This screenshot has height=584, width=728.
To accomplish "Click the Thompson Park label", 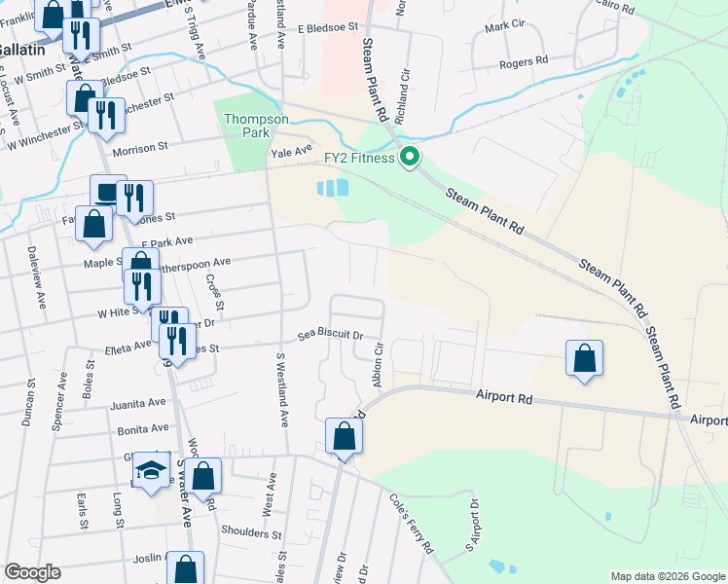I will [256, 126].
